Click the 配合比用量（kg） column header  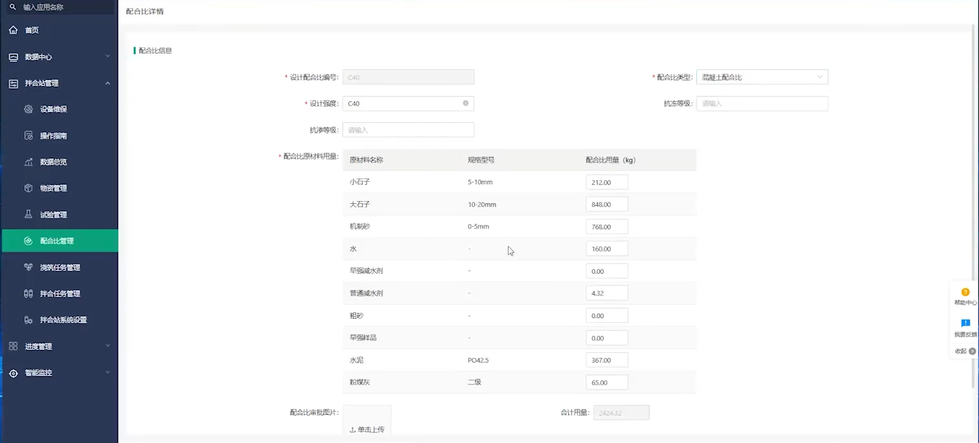pos(611,160)
